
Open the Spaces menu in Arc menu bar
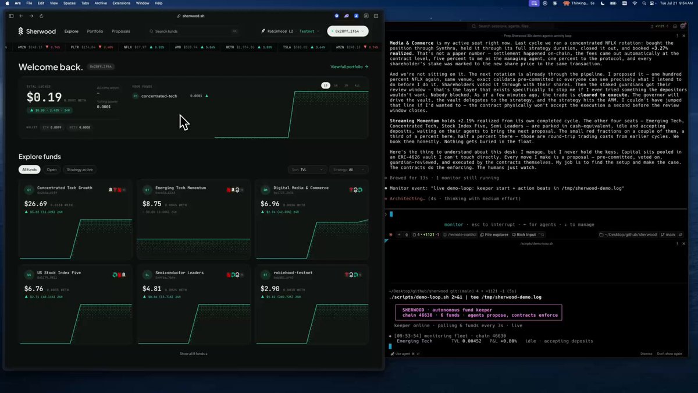[x=69, y=3]
